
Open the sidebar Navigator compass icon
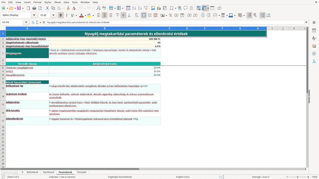pyautogui.click(x=314, y=54)
